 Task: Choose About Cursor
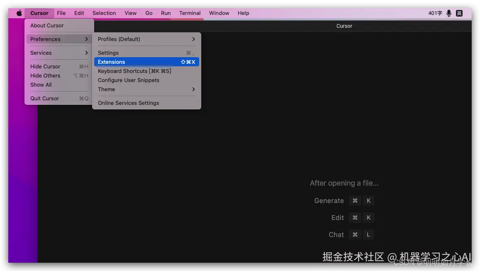[59, 26]
